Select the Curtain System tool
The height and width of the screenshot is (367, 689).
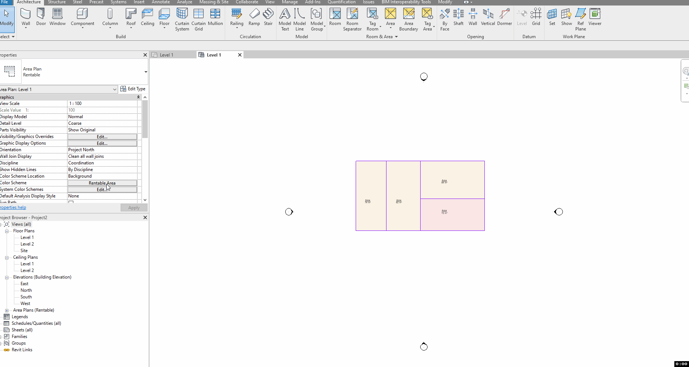click(182, 18)
